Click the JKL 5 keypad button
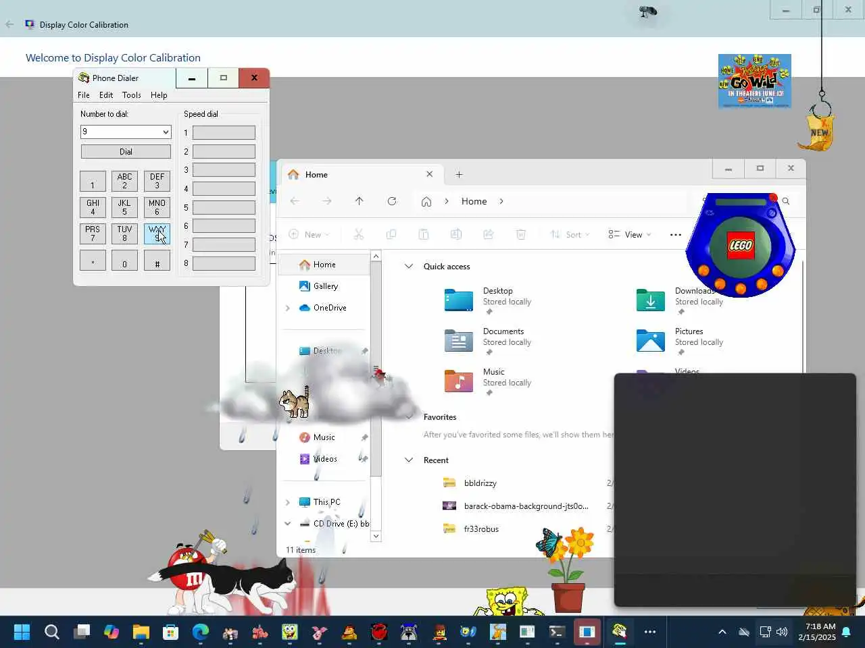Screen dimensions: 865x648 pyautogui.click(x=124, y=207)
